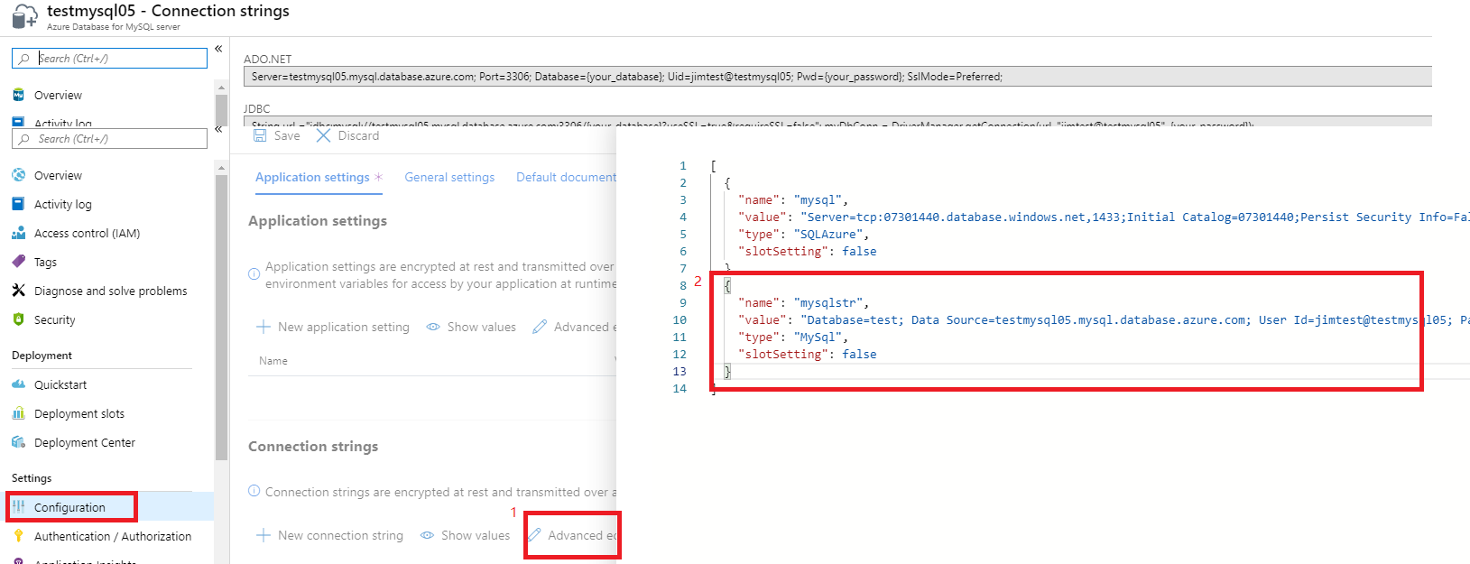Image resolution: width=1470 pixels, height=564 pixels.
Task: Click into the search box above the globe Overview item
Action: [109, 139]
